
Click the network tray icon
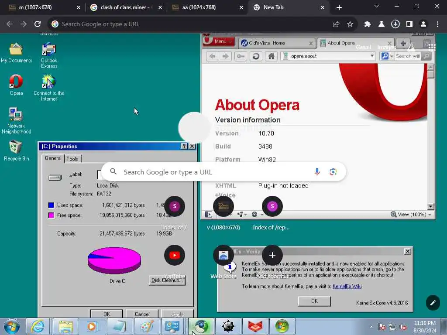392,327
